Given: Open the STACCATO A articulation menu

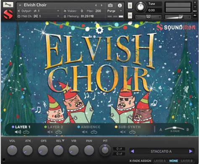Looking at the screenshot, I should coord(161,151).
